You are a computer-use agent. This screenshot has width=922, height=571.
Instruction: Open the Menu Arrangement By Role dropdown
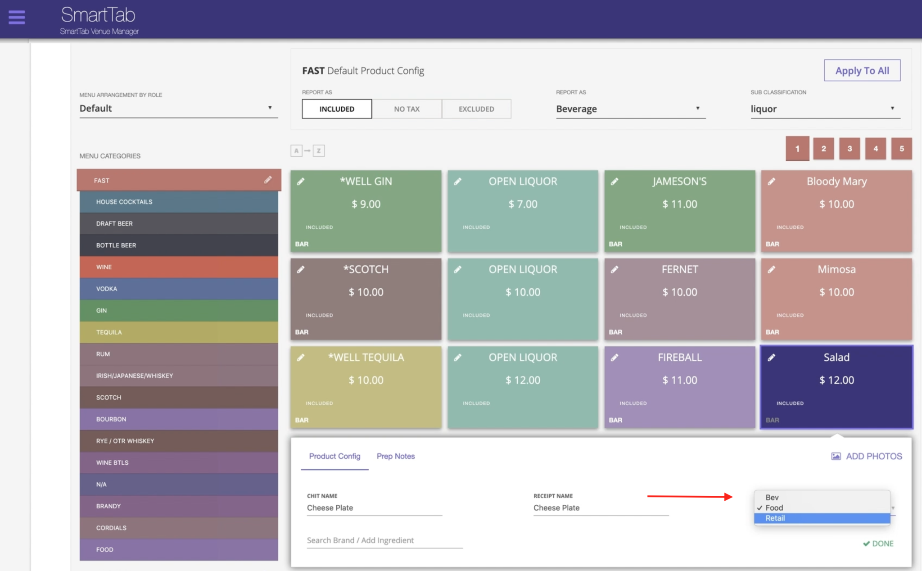pyautogui.click(x=178, y=108)
